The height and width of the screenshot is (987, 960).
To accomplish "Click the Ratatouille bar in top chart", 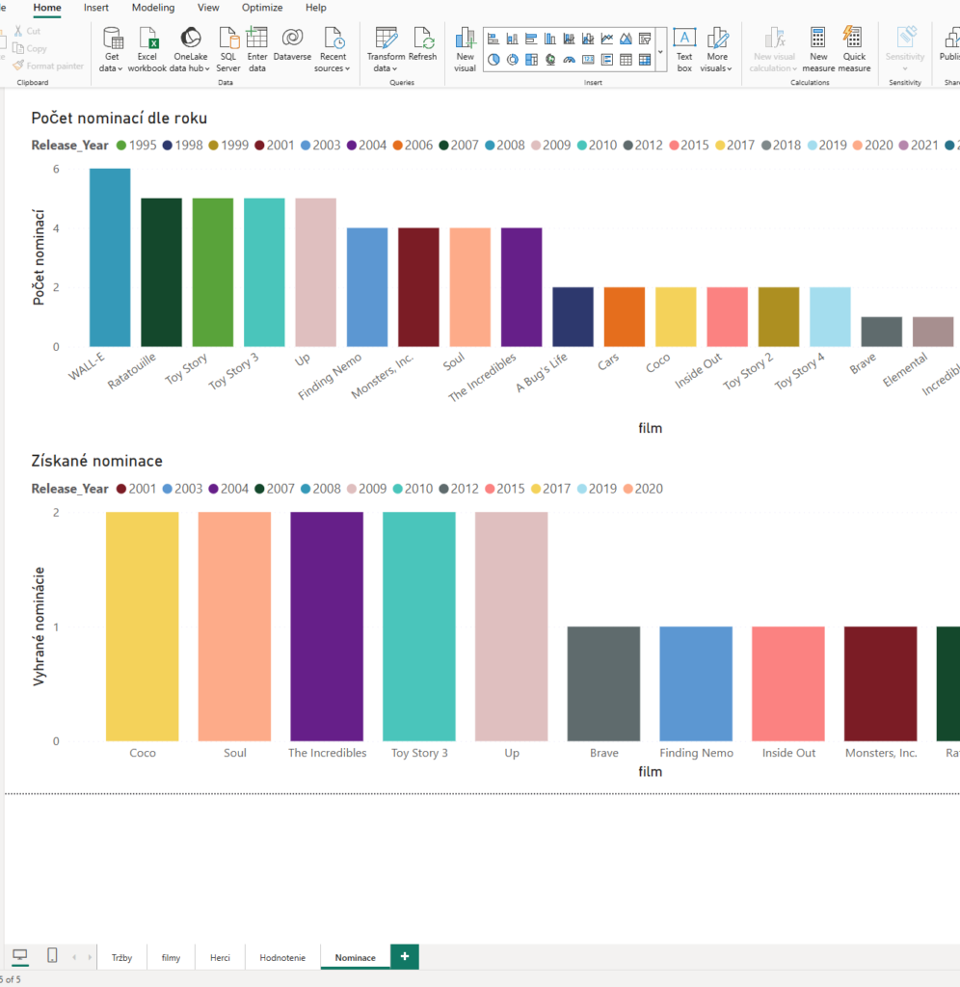I will pos(161,273).
